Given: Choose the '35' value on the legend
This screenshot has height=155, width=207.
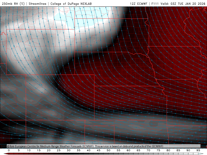Looking at the screenshot, I should 79,150.
